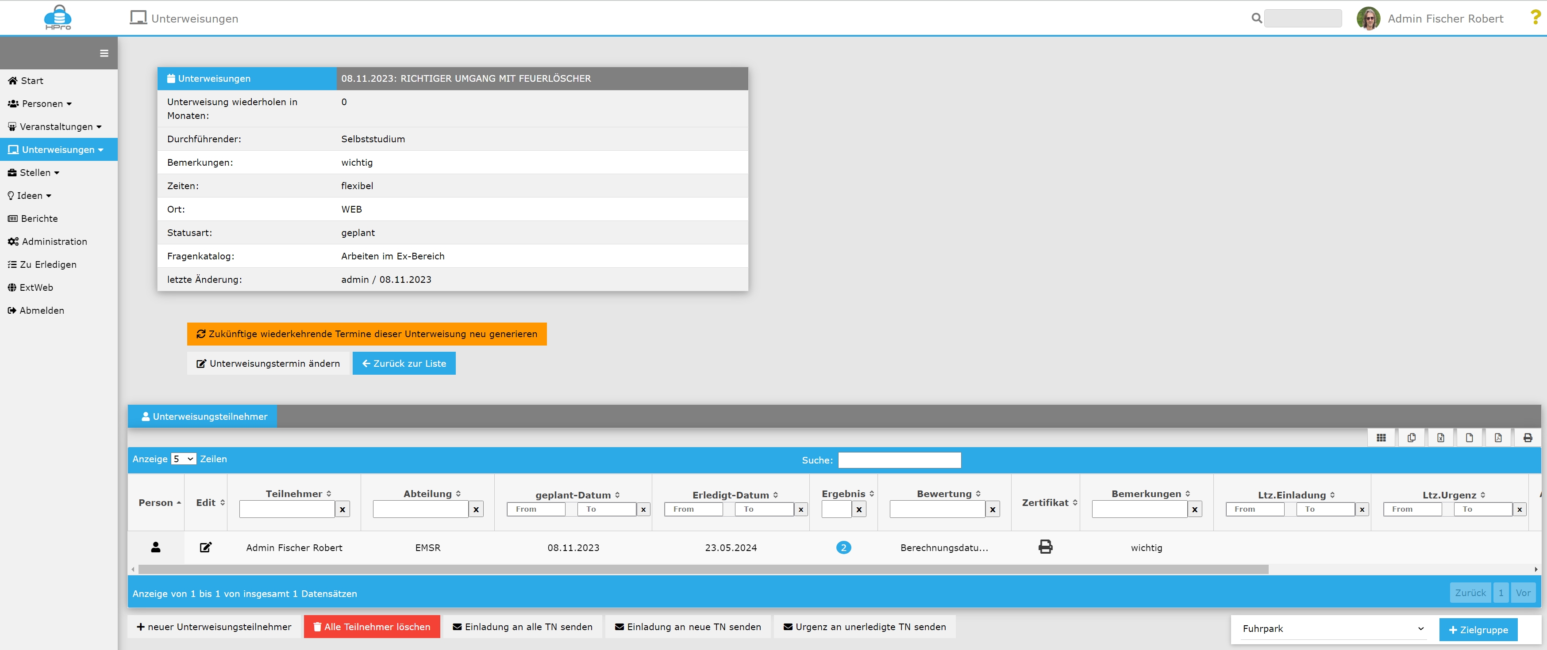
Task: Click Alle Teilnehmer löschen button
Action: pyautogui.click(x=372, y=627)
